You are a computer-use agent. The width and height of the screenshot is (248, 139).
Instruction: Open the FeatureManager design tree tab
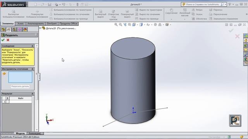click(3, 29)
